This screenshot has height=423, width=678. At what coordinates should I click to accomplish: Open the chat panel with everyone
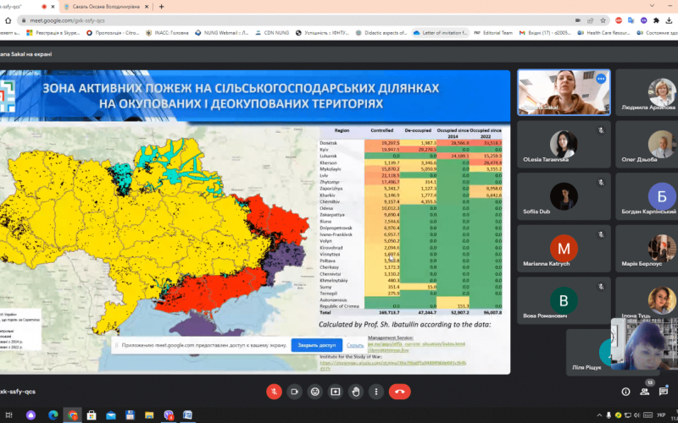coord(664,392)
